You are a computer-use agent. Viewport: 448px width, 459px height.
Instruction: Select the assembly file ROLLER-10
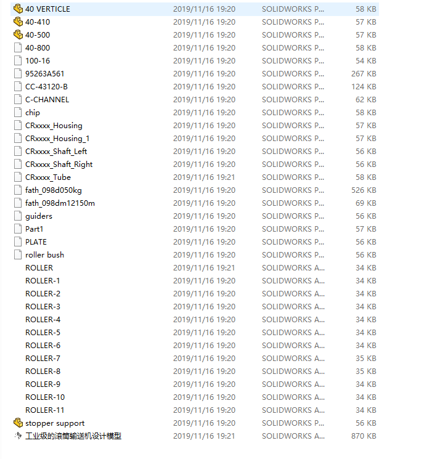click(45, 397)
